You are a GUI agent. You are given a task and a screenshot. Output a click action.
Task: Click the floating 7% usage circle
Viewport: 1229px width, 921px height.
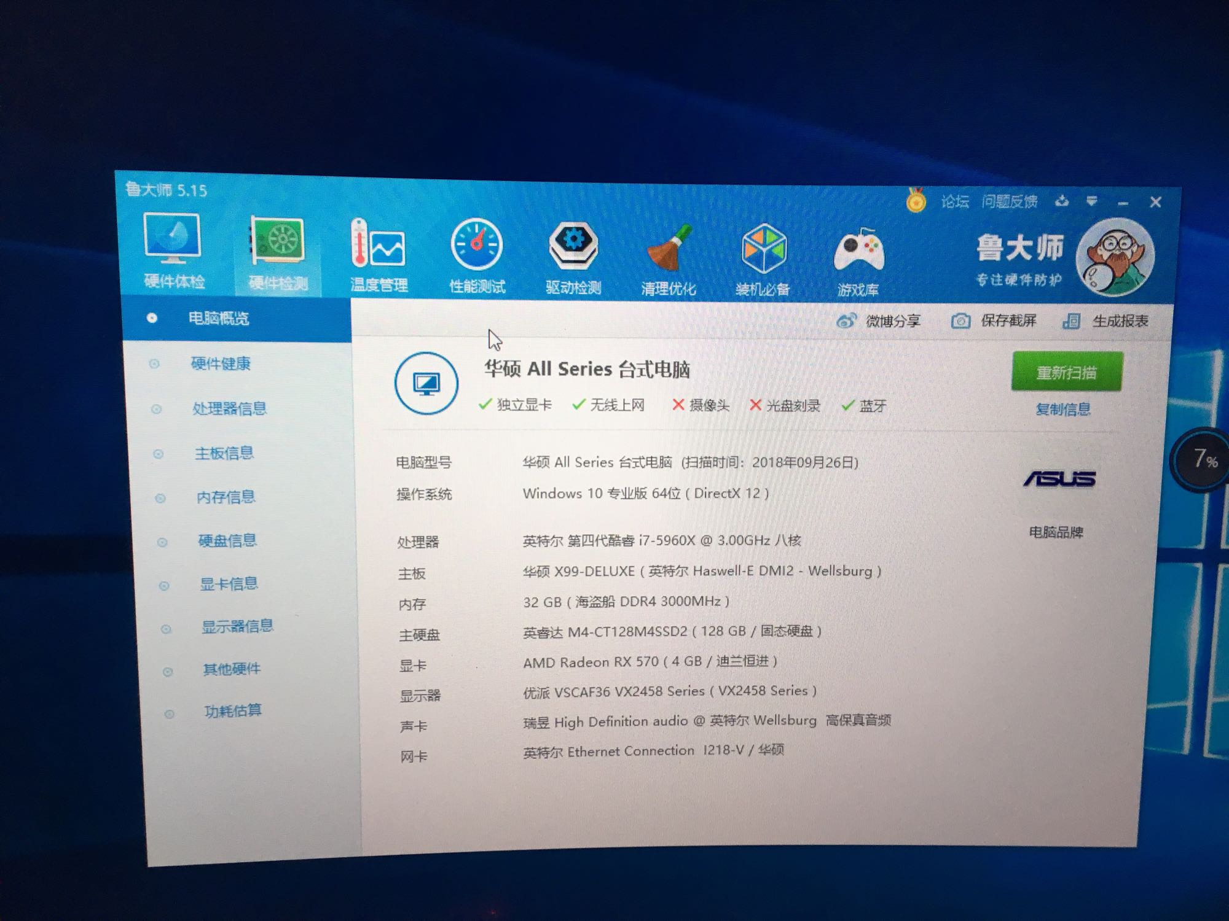pyautogui.click(x=1202, y=459)
